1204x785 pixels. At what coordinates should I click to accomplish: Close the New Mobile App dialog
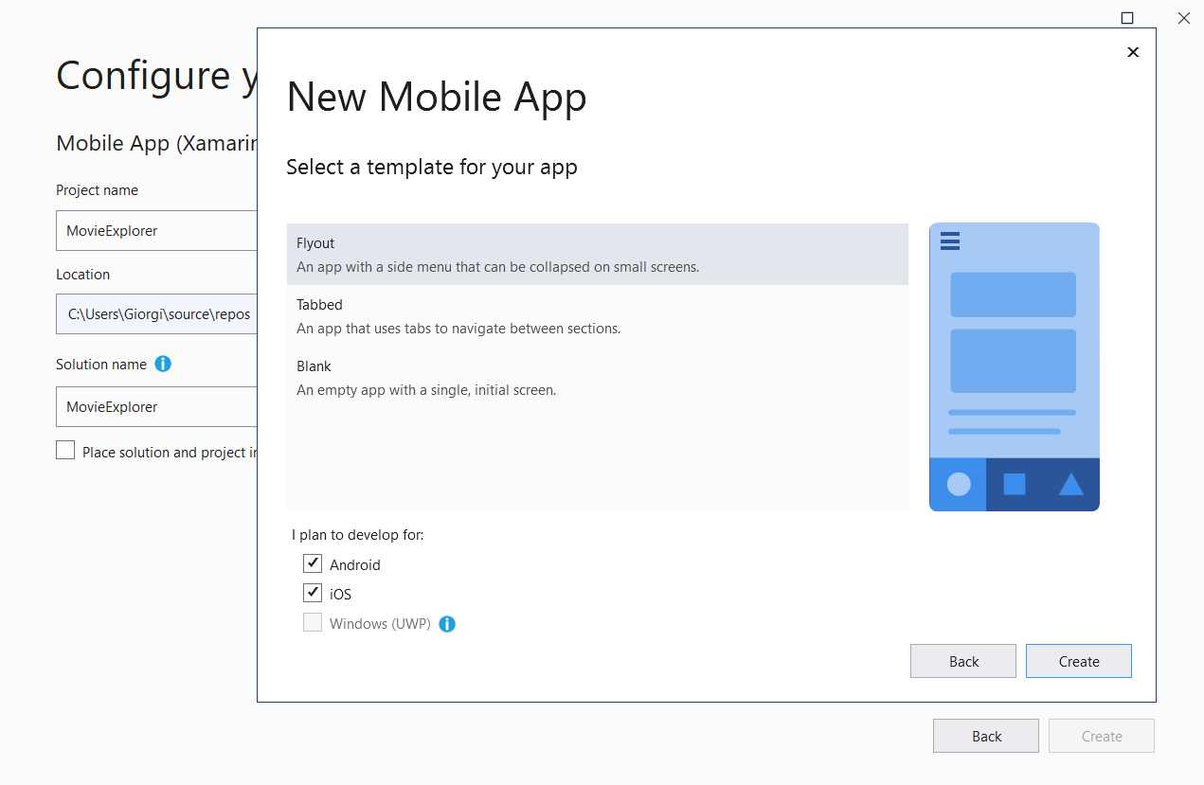click(x=1132, y=52)
